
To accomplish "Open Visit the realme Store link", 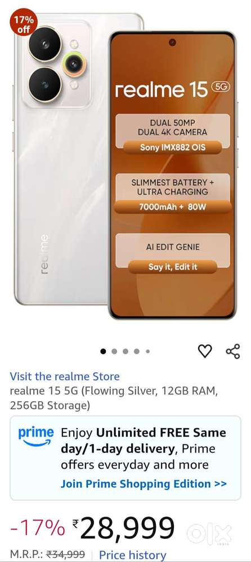I will 65,376.
